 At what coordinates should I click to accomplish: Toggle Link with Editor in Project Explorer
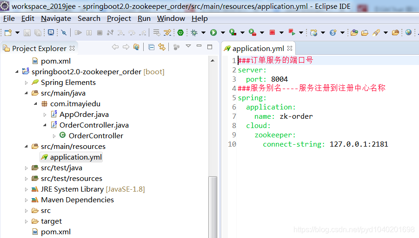pyautogui.click(x=162, y=47)
